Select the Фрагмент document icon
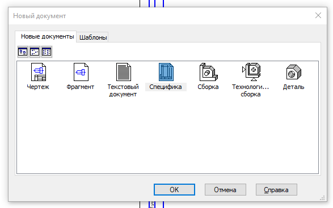Image resolution: width=333 pixels, height=208 pixels. click(x=81, y=72)
